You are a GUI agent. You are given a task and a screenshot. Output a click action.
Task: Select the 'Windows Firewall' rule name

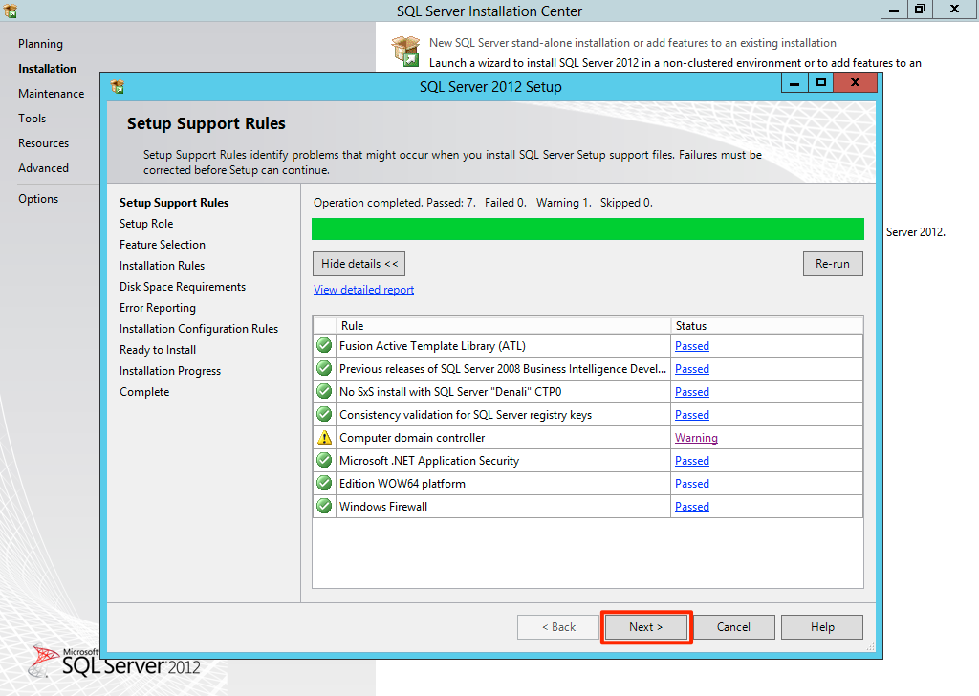[383, 507]
